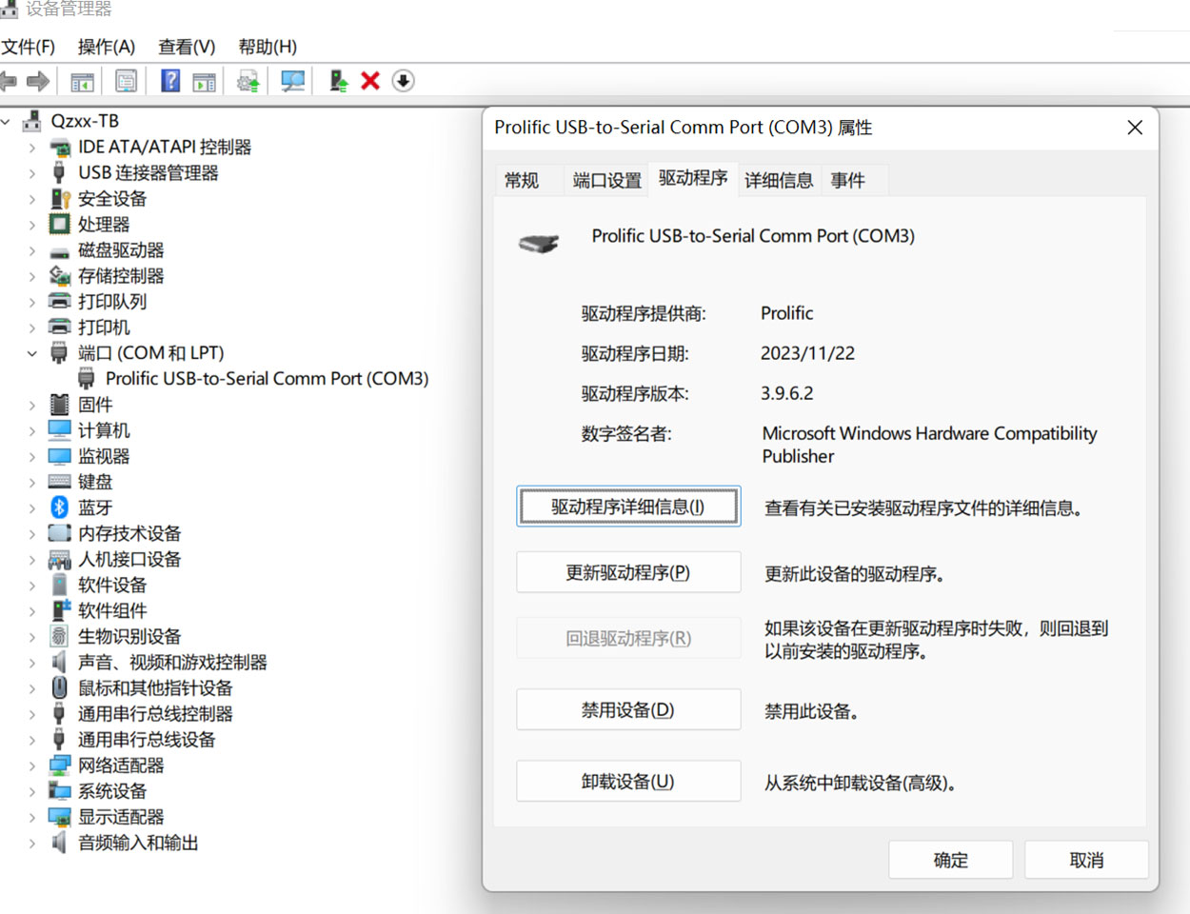Open the 查看(V) menu

pos(186,46)
